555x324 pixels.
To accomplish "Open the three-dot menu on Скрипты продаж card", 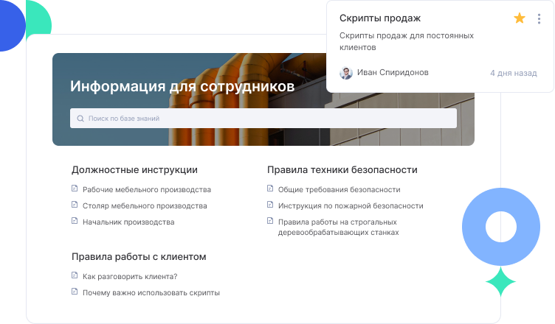I will [x=540, y=18].
